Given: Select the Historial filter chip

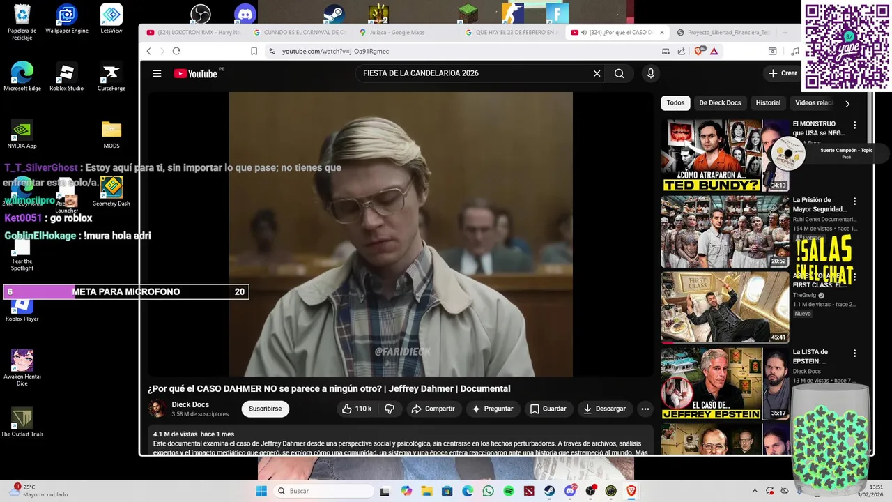Looking at the screenshot, I should 768,103.
